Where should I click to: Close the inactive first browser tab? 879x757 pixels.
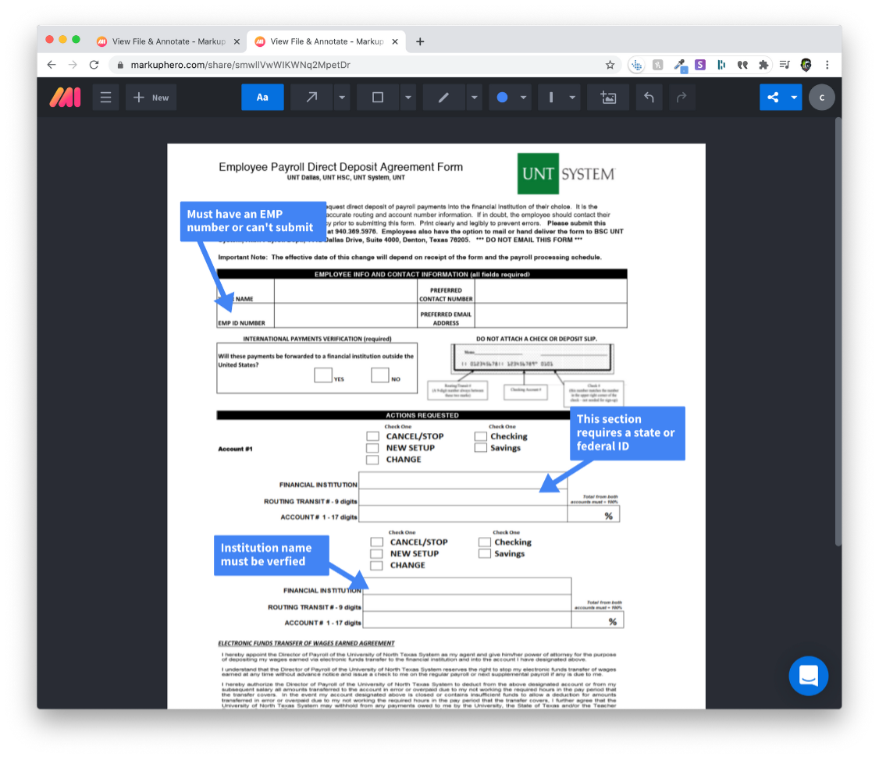coord(237,41)
